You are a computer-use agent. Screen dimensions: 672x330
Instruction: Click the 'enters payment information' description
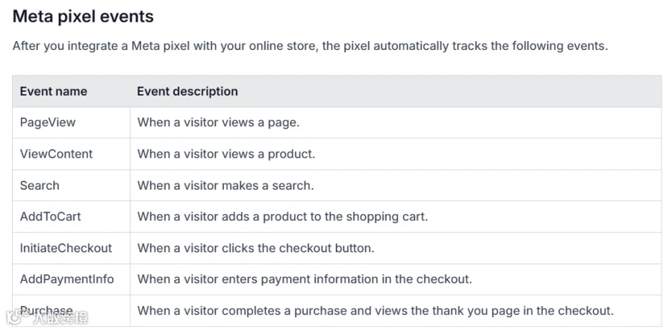coord(305,279)
